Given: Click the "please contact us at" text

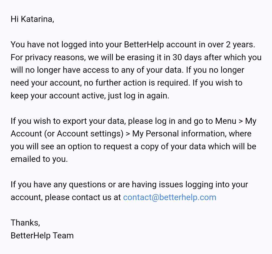Looking at the screenshot, I should (x=83, y=197).
